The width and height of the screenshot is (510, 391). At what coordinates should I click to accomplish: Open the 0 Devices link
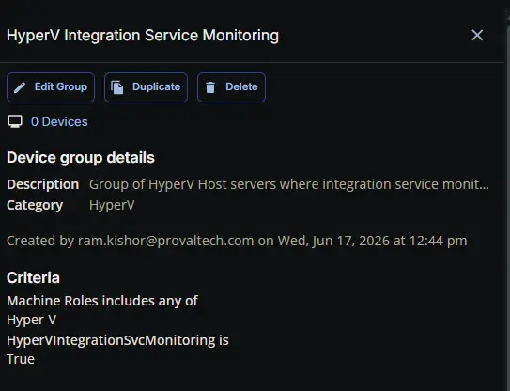pos(59,122)
